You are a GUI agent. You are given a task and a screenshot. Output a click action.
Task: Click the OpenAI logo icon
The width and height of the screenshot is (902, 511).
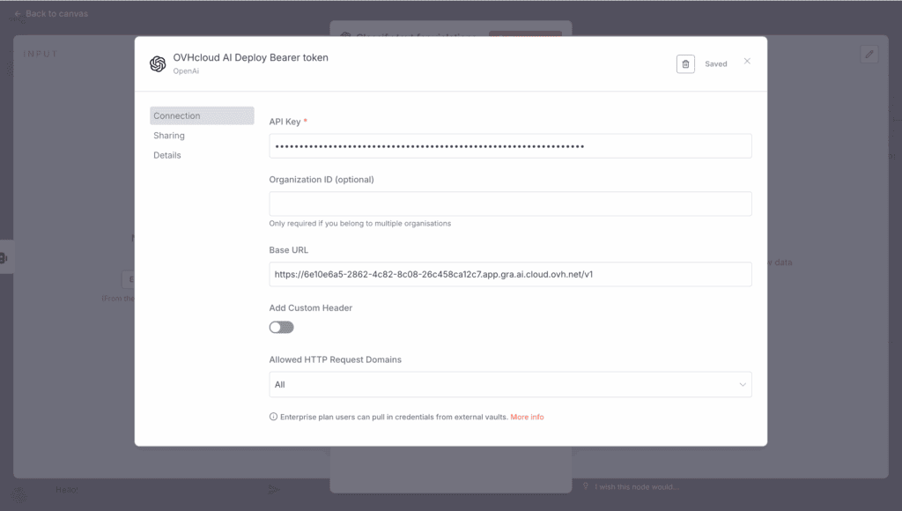(x=158, y=63)
